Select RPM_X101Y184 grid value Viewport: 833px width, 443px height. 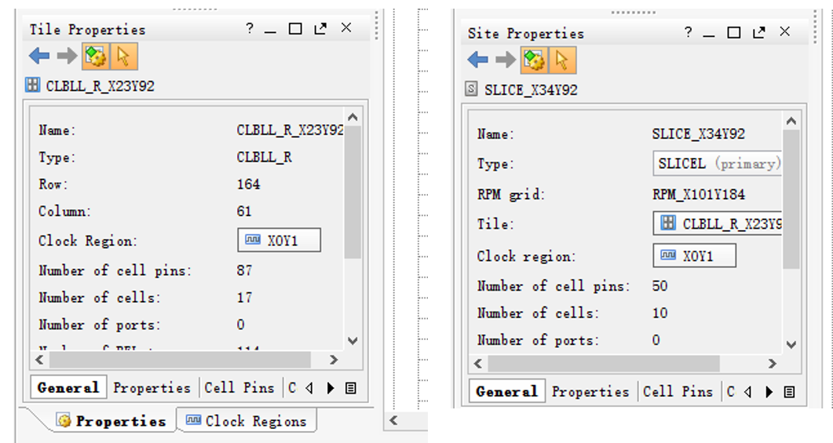[699, 195]
